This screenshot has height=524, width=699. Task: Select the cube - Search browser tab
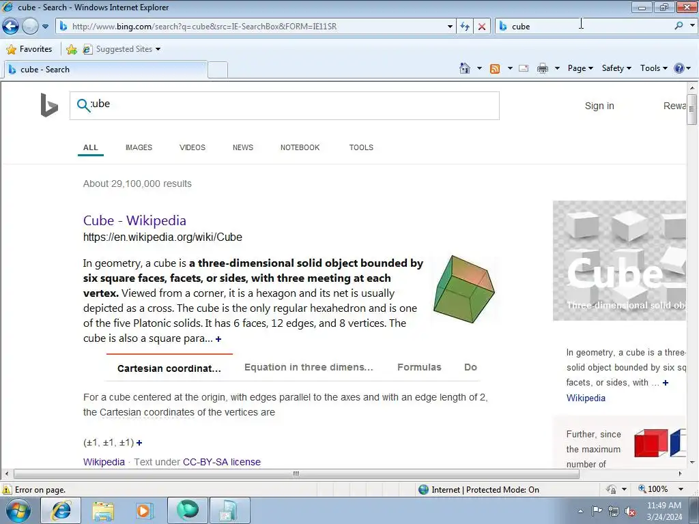[x=106, y=70]
